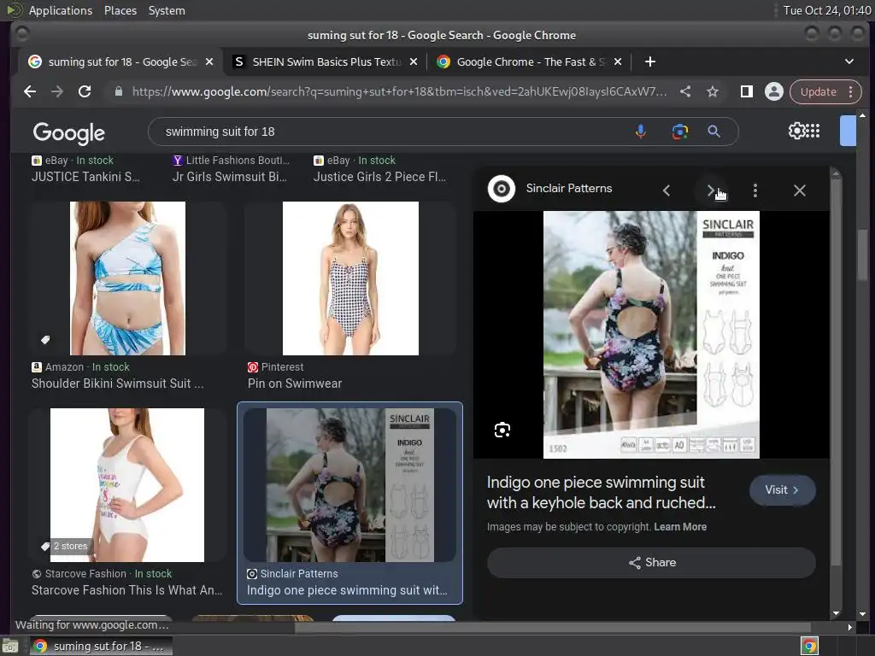Open the Sinclair Patterns source logo
Image resolution: width=875 pixels, height=656 pixels.
tap(501, 189)
